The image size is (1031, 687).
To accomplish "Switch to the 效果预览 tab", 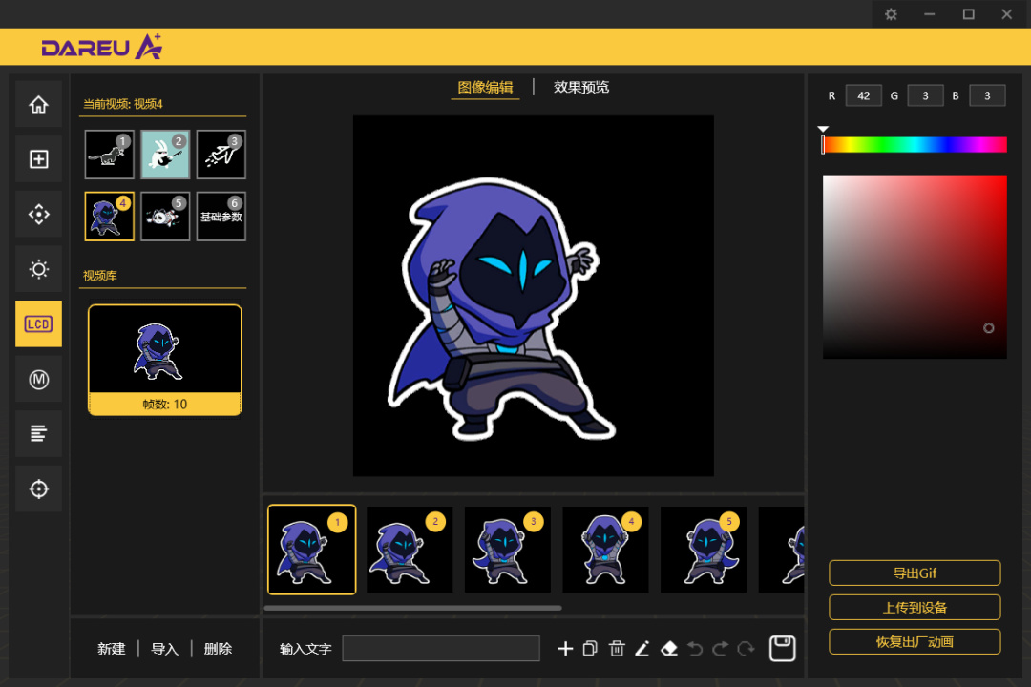I will click(x=581, y=88).
